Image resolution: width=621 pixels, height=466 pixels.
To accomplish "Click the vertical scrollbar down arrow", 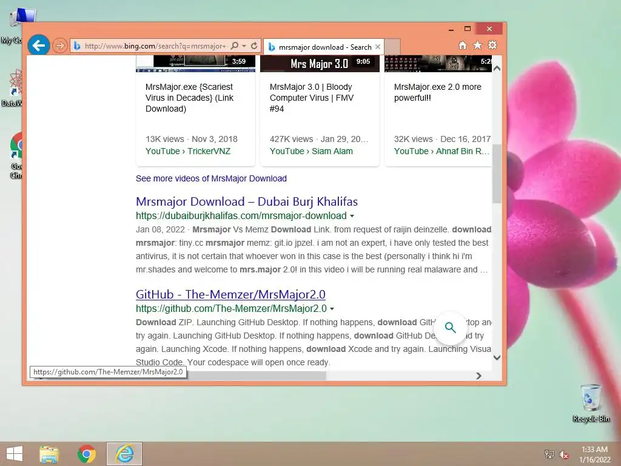I will tap(497, 357).
